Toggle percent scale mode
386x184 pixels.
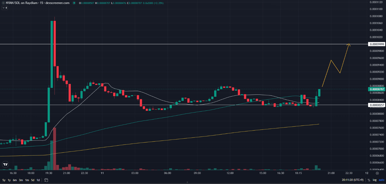point(369,180)
